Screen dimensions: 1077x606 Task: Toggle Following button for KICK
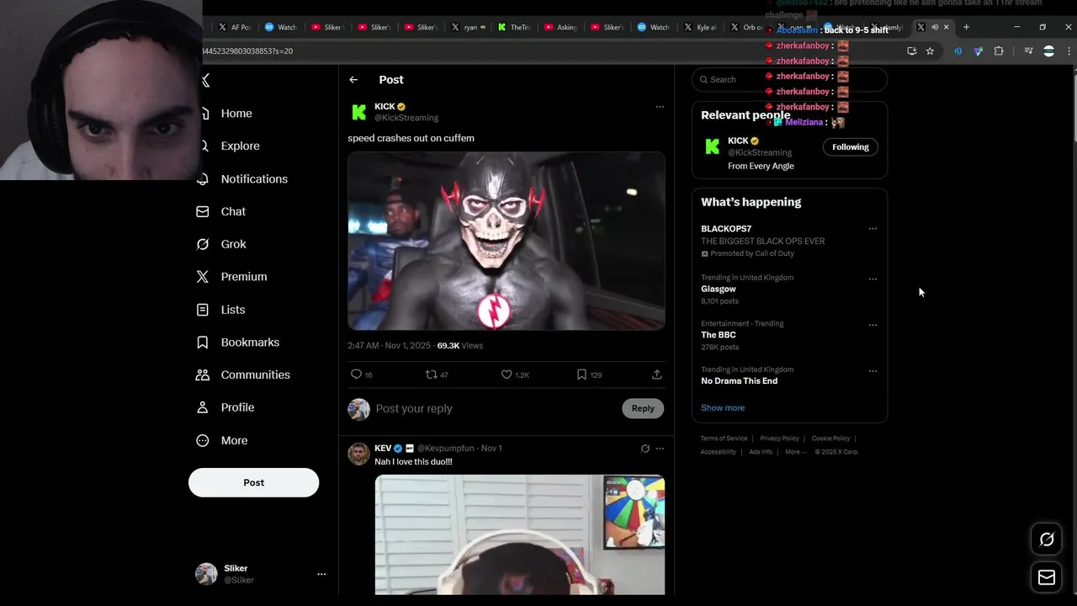[x=851, y=146]
